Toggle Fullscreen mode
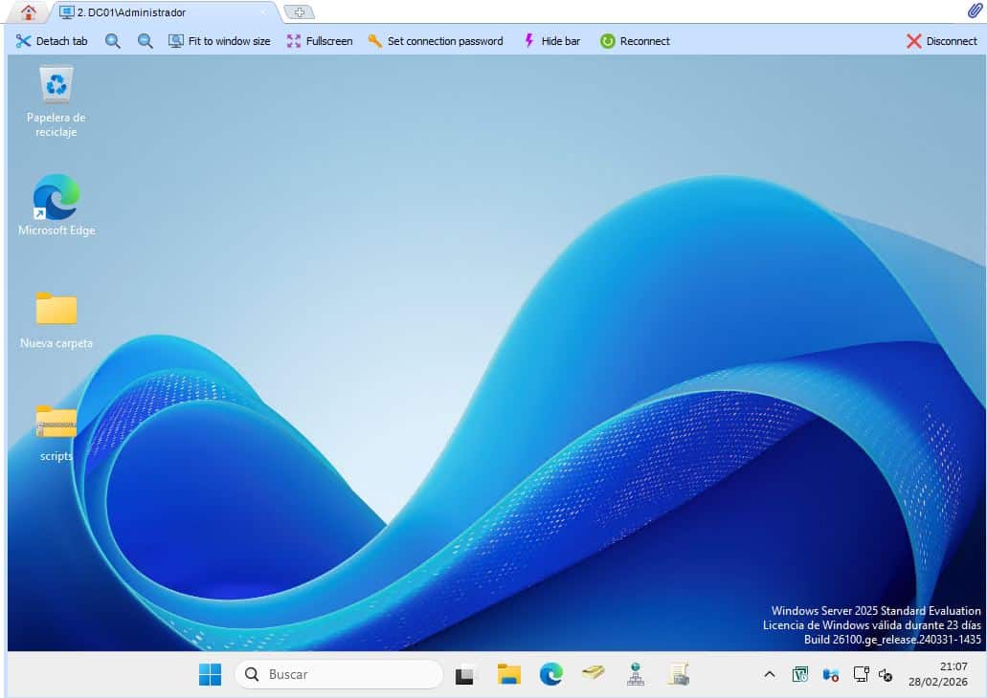 coord(320,41)
